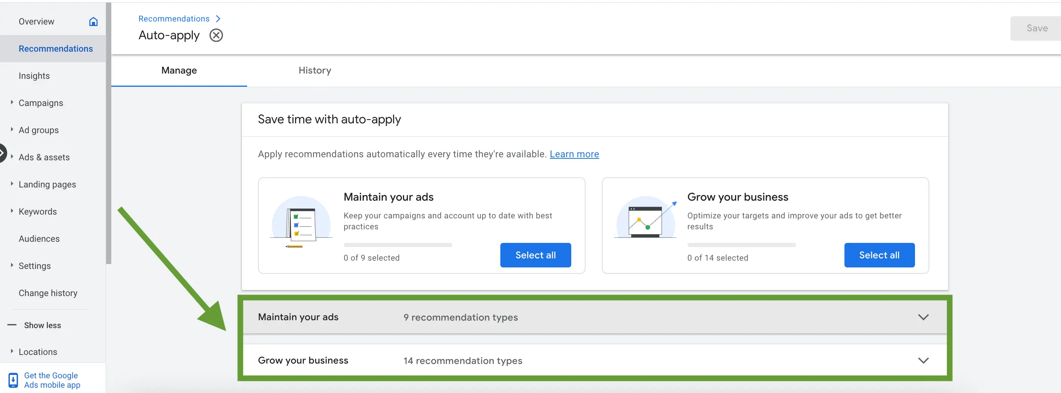Click the '0 of 9 selected' text
1061x393 pixels.
tap(372, 258)
